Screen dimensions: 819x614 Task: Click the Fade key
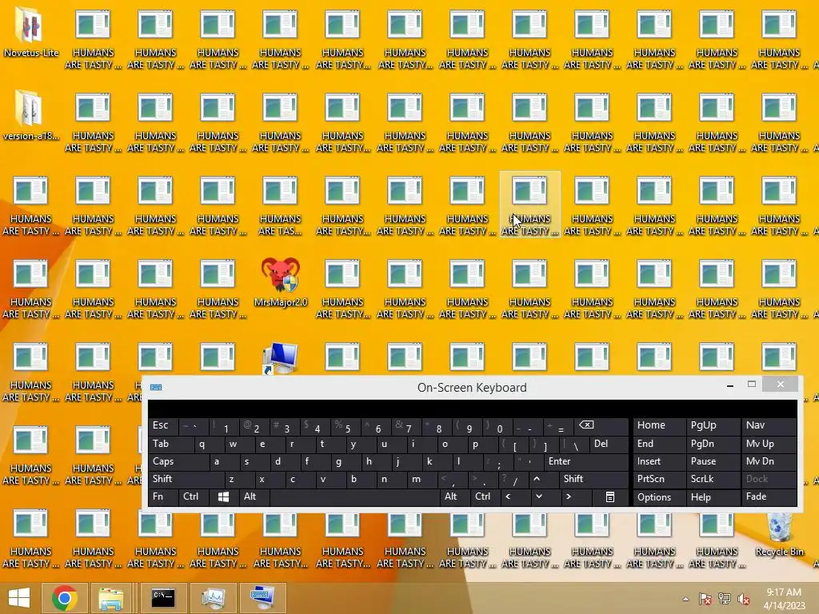click(769, 497)
